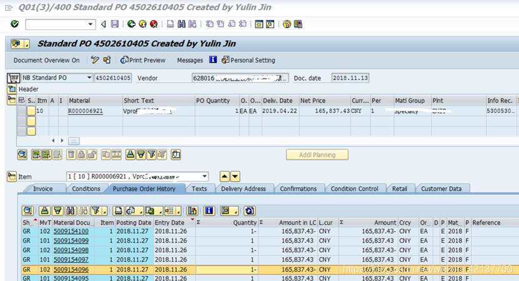Open the command field dropdown
This screenshot has width=519, height=281.
90,24
